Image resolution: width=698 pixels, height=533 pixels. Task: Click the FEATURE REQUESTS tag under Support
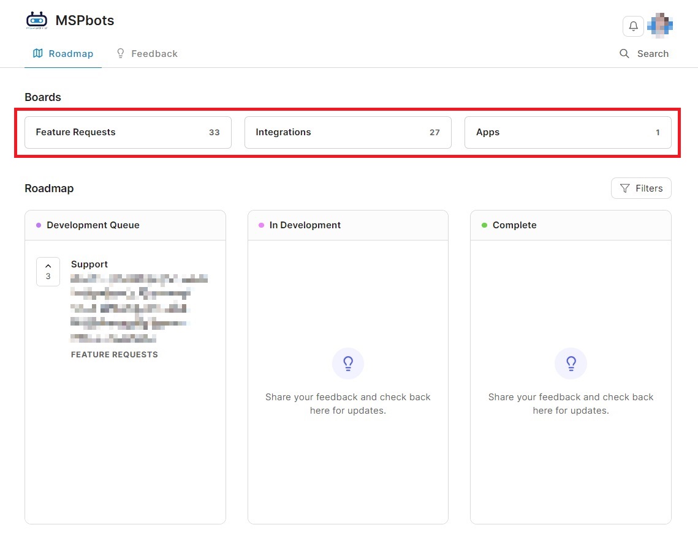[115, 354]
